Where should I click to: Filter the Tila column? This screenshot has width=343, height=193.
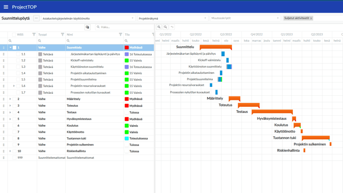click(x=153, y=35)
